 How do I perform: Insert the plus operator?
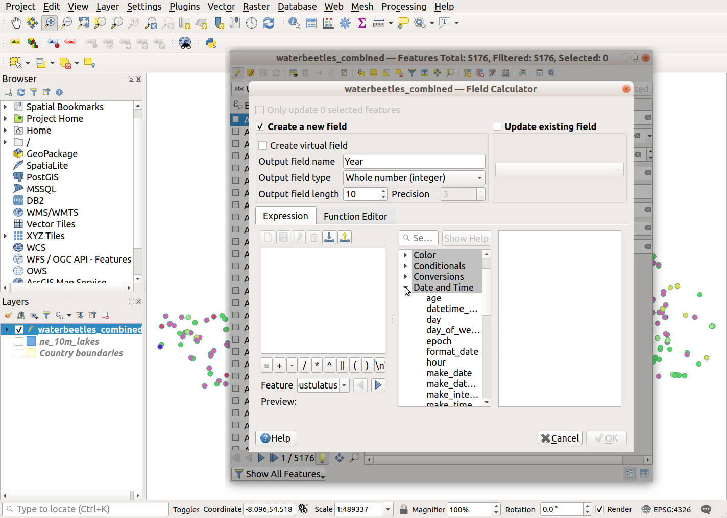279,366
